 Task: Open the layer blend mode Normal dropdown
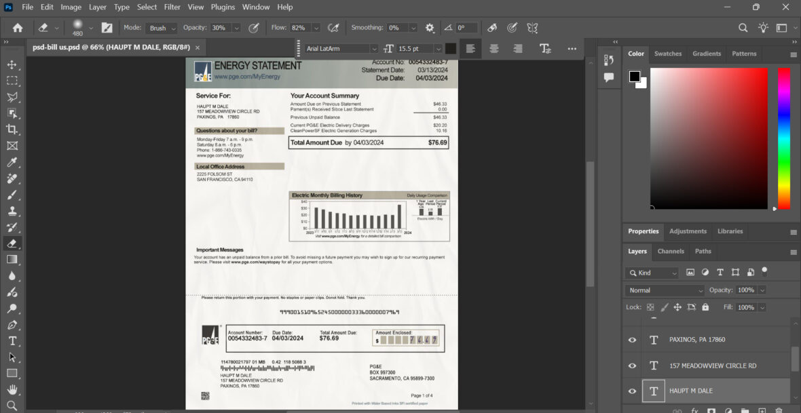coord(665,290)
